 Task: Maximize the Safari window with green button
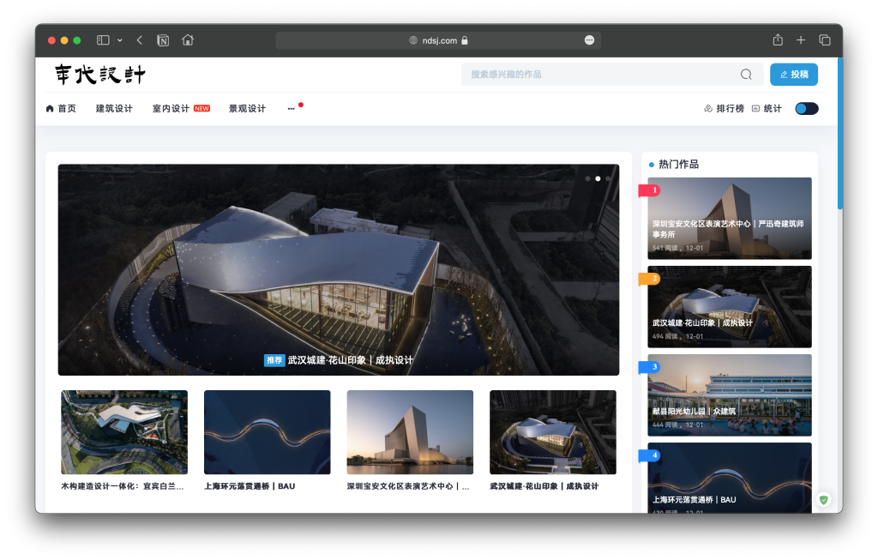77,40
